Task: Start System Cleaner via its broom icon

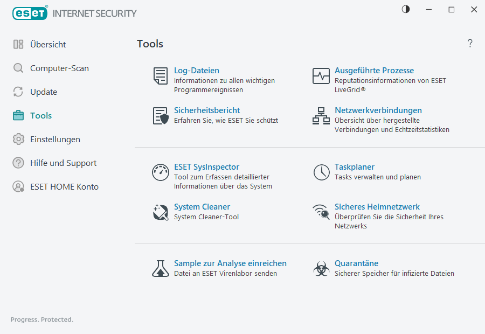Action: coord(160,212)
